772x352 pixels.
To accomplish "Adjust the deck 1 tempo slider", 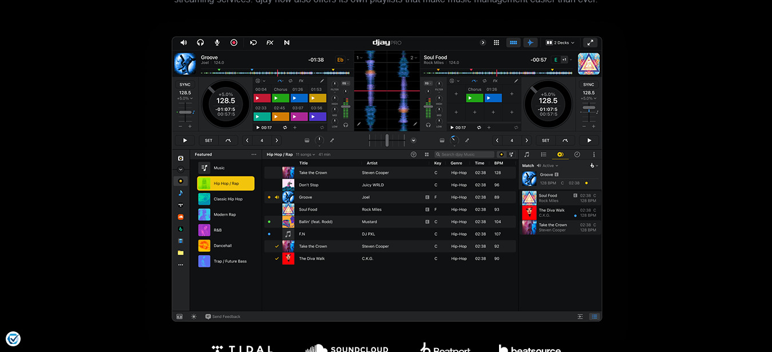I will (185, 112).
